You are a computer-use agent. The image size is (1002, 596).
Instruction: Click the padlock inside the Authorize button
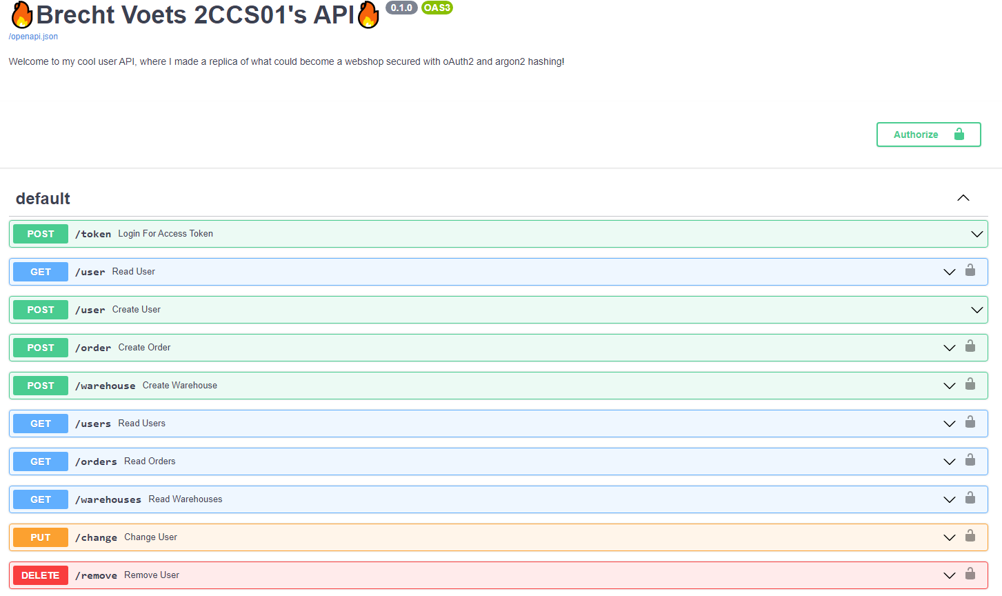[x=959, y=135]
